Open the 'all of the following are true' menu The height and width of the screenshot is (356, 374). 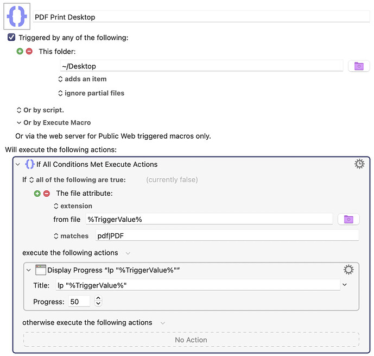(77, 179)
